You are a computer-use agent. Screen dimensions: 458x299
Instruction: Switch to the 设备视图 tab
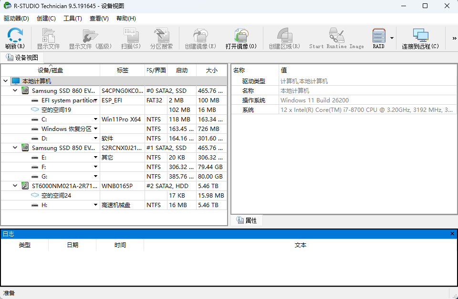click(x=22, y=58)
